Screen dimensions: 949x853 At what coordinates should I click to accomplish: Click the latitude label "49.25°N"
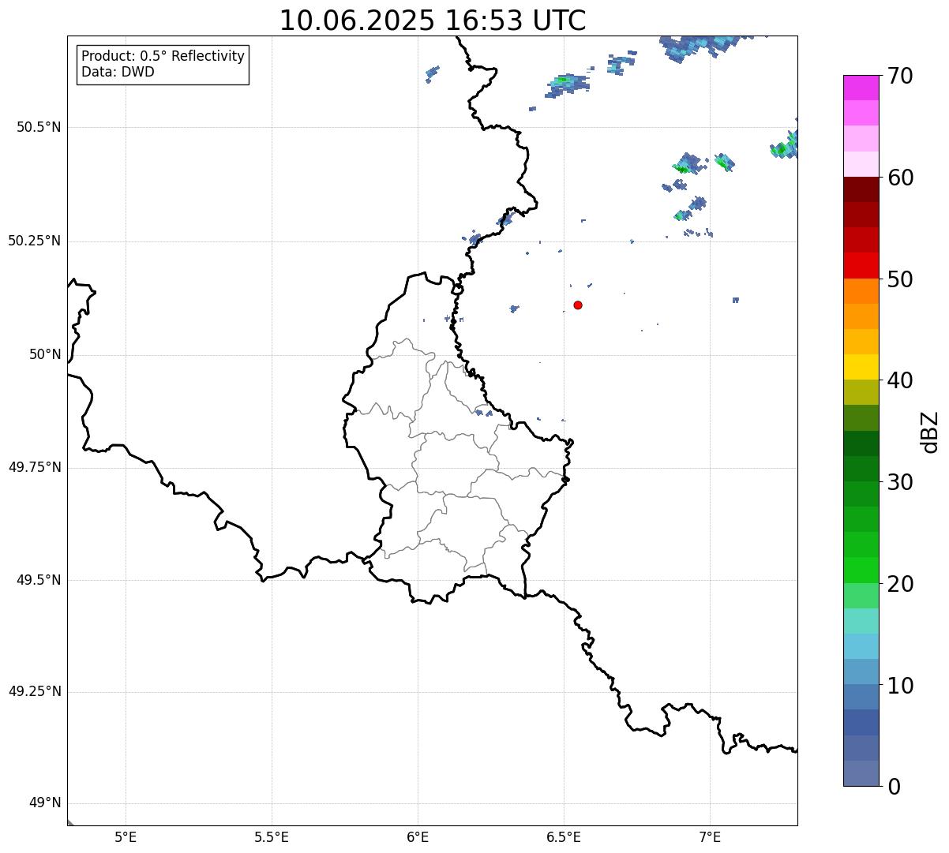coord(35,691)
